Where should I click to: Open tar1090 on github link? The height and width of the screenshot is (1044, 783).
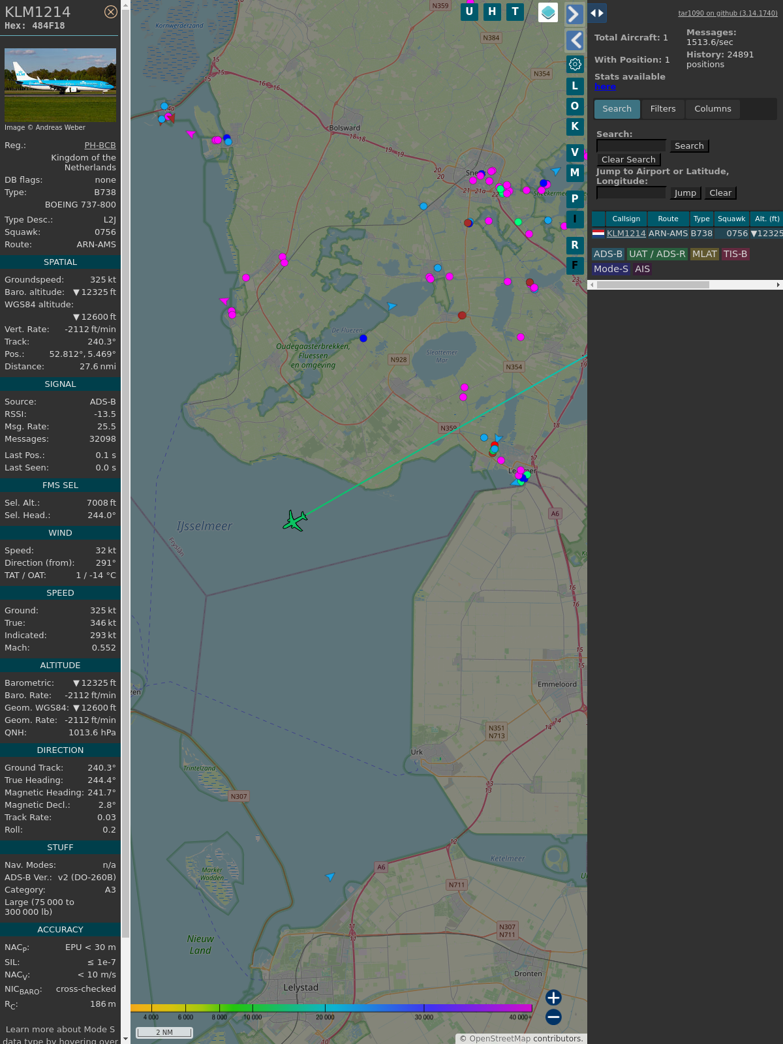click(x=728, y=13)
